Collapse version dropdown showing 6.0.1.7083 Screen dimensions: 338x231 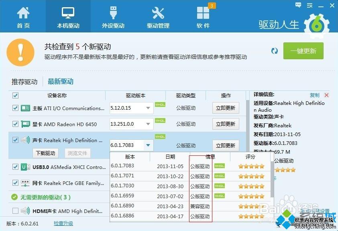(148, 145)
